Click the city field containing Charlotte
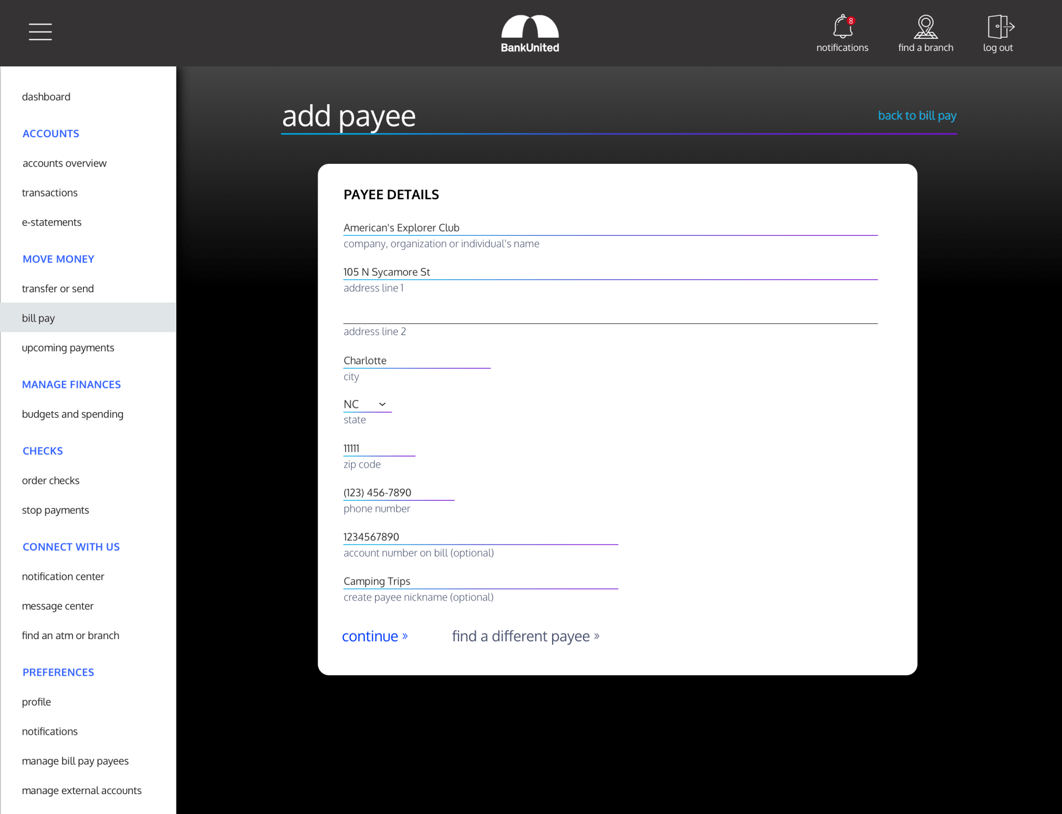The height and width of the screenshot is (814, 1062). coord(417,361)
